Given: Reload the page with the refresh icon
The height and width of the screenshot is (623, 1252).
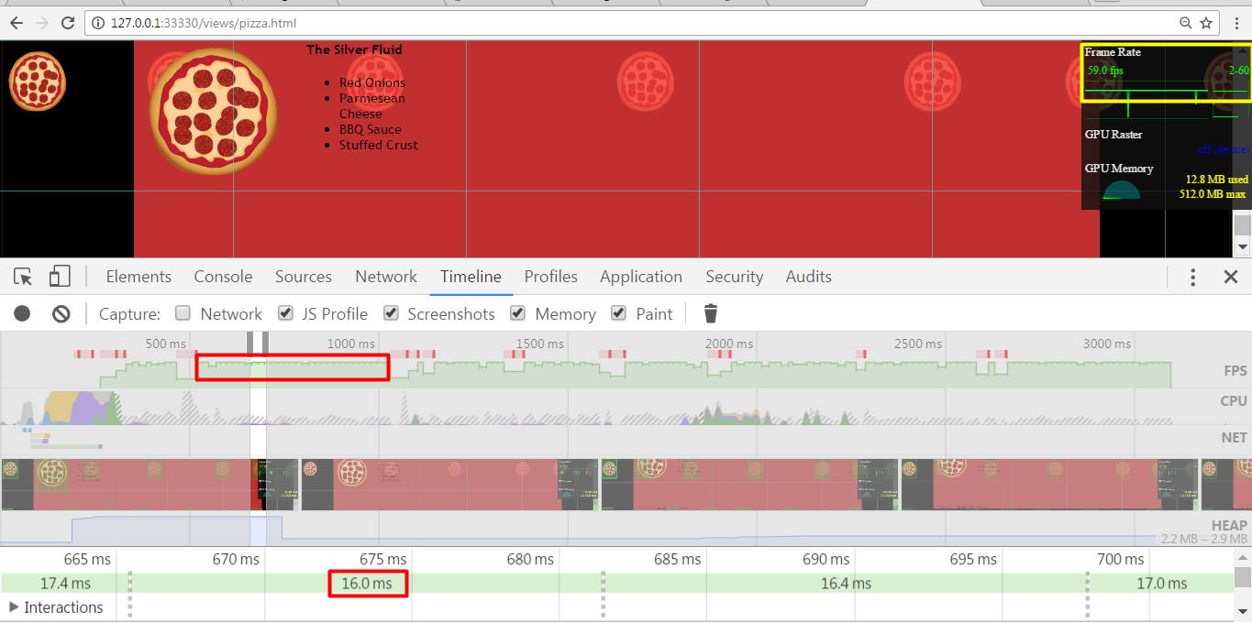Looking at the screenshot, I should [68, 23].
